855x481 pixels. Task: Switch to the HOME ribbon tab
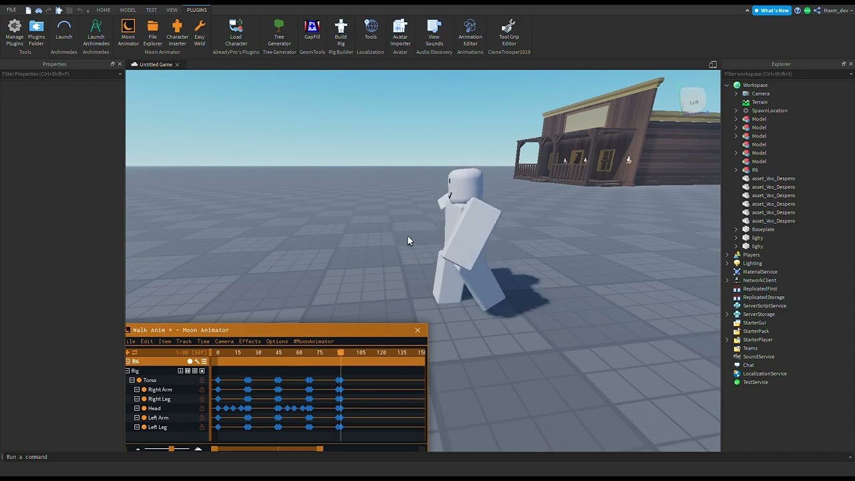(x=104, y=10)
